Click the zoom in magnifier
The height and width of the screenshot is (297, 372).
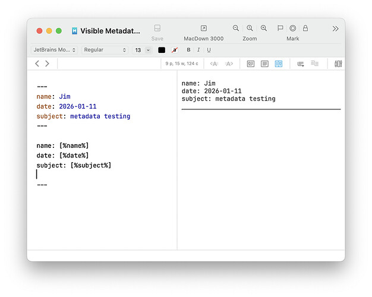(264, 29)
